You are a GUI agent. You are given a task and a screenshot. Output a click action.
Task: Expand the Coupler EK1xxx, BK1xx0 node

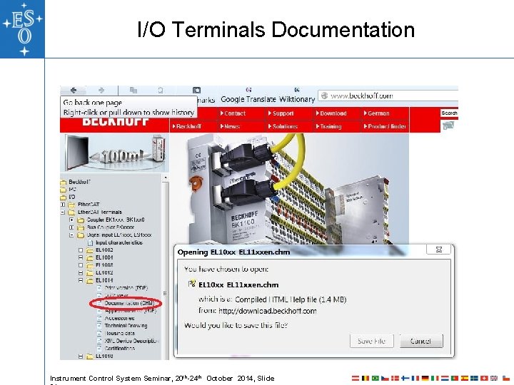[x=71, y=220]
